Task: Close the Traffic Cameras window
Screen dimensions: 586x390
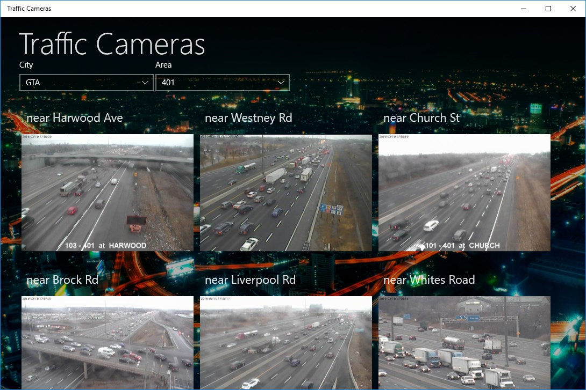Action: pyautogui.click(x=573, y=9)
